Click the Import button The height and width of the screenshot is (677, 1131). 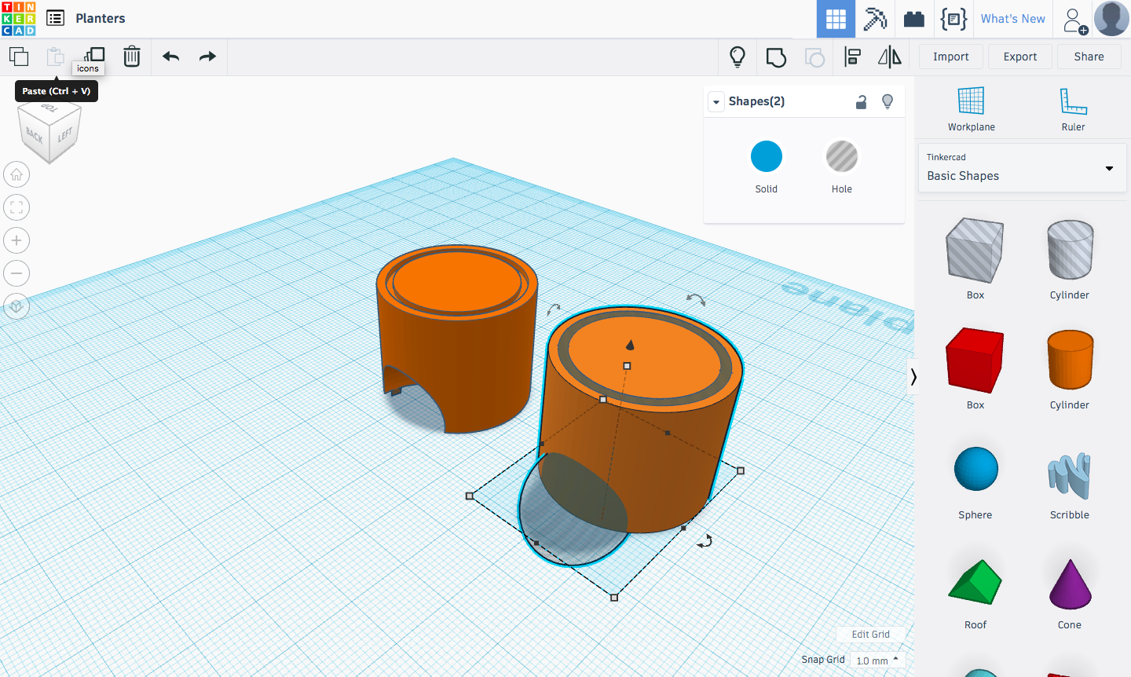click(x=950, y=57)
